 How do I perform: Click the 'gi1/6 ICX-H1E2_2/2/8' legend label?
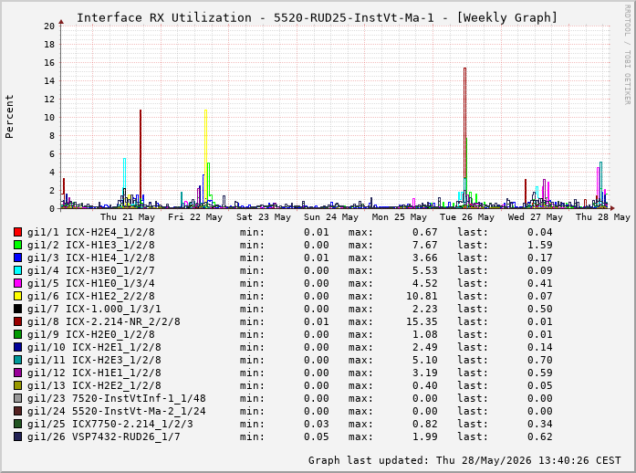(x=91, y=296)
